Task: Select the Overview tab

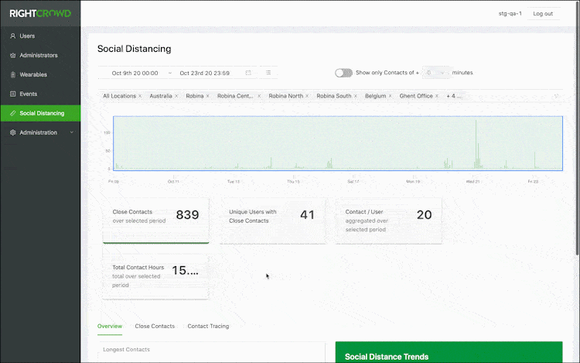Action: [x=110, y=326]
